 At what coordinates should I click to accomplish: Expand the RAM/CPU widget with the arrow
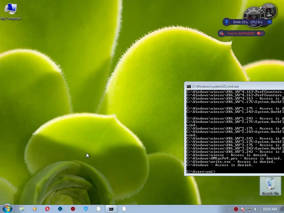click(x=269, y=22)
